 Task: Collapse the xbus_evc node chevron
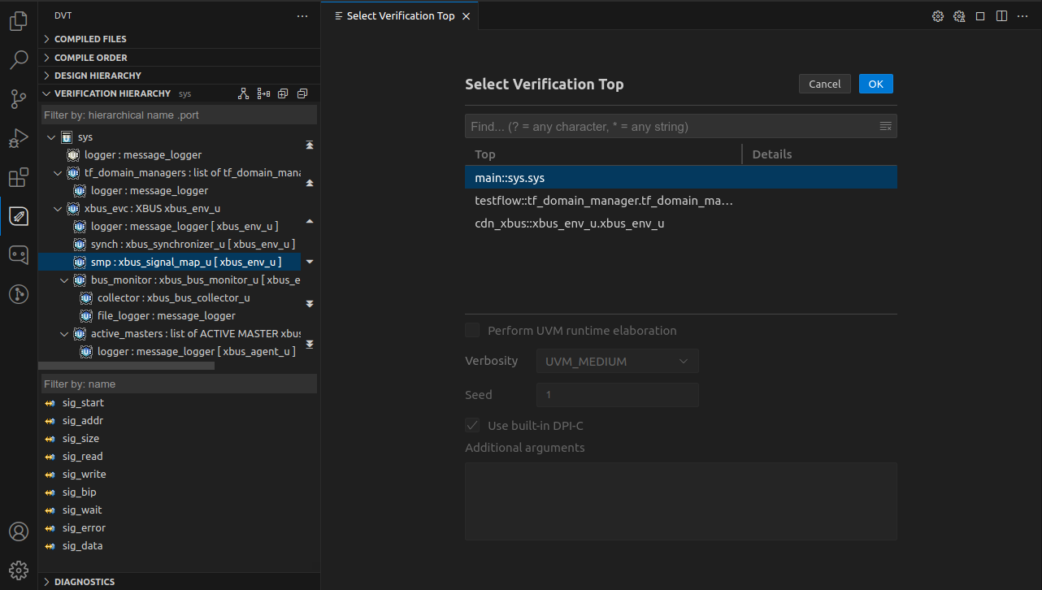[58, 208]
